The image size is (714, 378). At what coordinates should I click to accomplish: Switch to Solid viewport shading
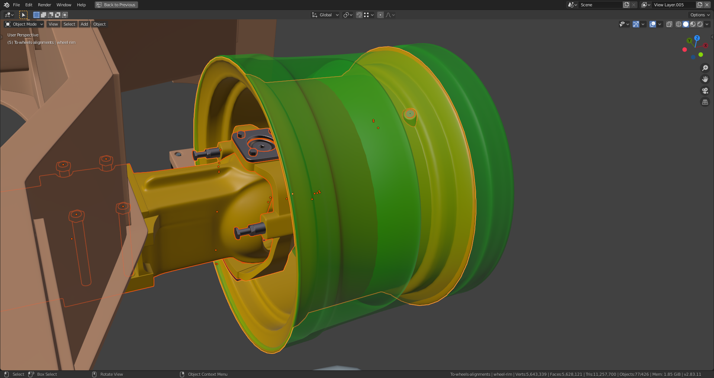pyautogui.click(x=686, y=24)
